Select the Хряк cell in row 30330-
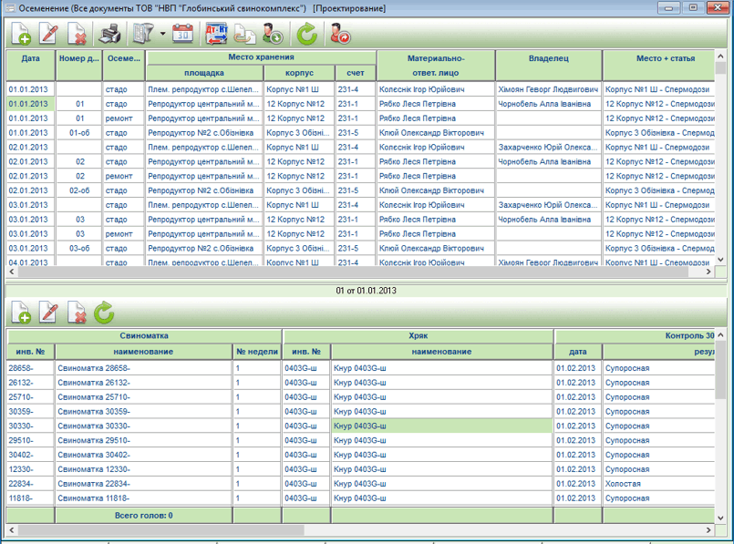The image size is (734, 544). pyautogui.click(x=442, y=426)
